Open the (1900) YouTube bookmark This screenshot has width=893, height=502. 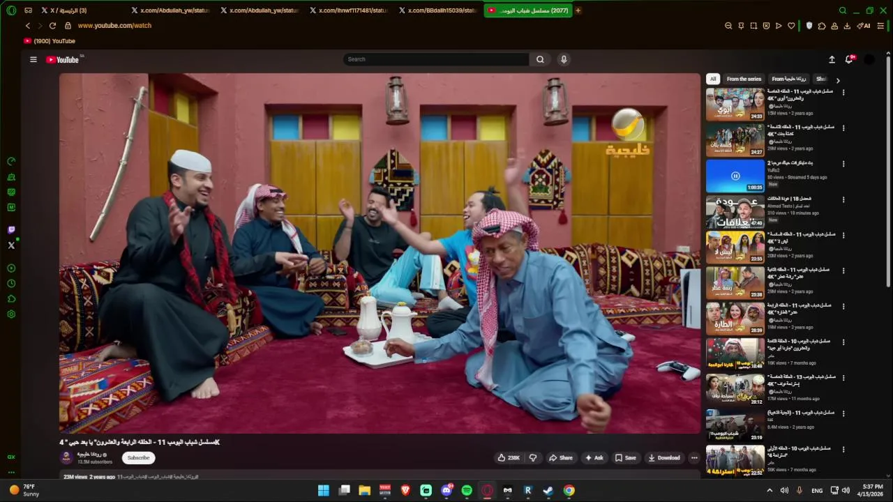pyautogui.click(x=50, y=41)
